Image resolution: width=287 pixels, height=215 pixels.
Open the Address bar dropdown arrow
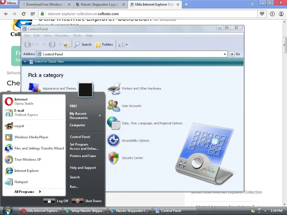225,54
